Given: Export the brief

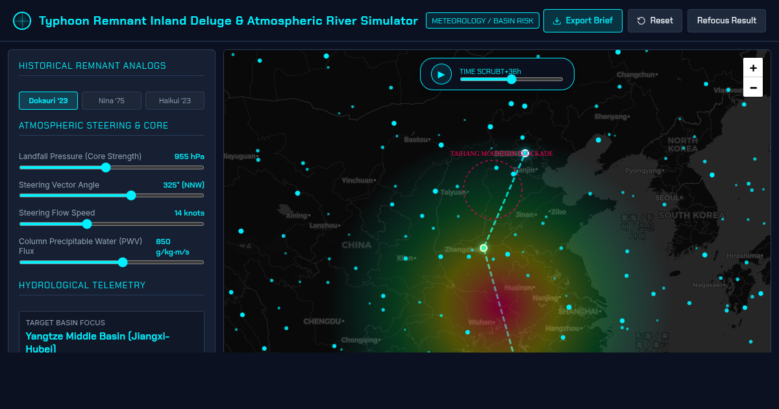Looking at the screenshot, I should click(x=583, y=21).
